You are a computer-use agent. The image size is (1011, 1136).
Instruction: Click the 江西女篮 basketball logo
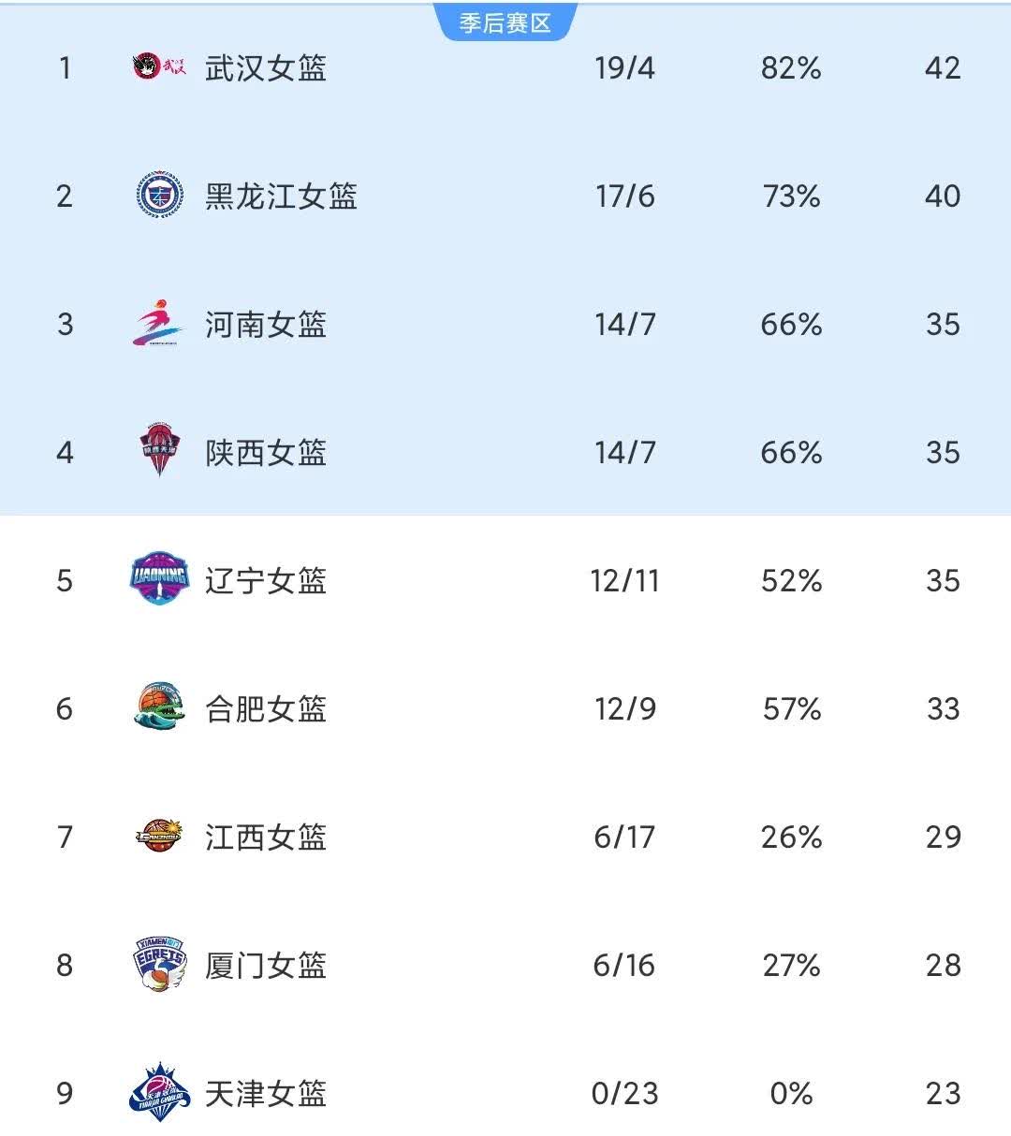pyautogui.click(x=159, y=836)
